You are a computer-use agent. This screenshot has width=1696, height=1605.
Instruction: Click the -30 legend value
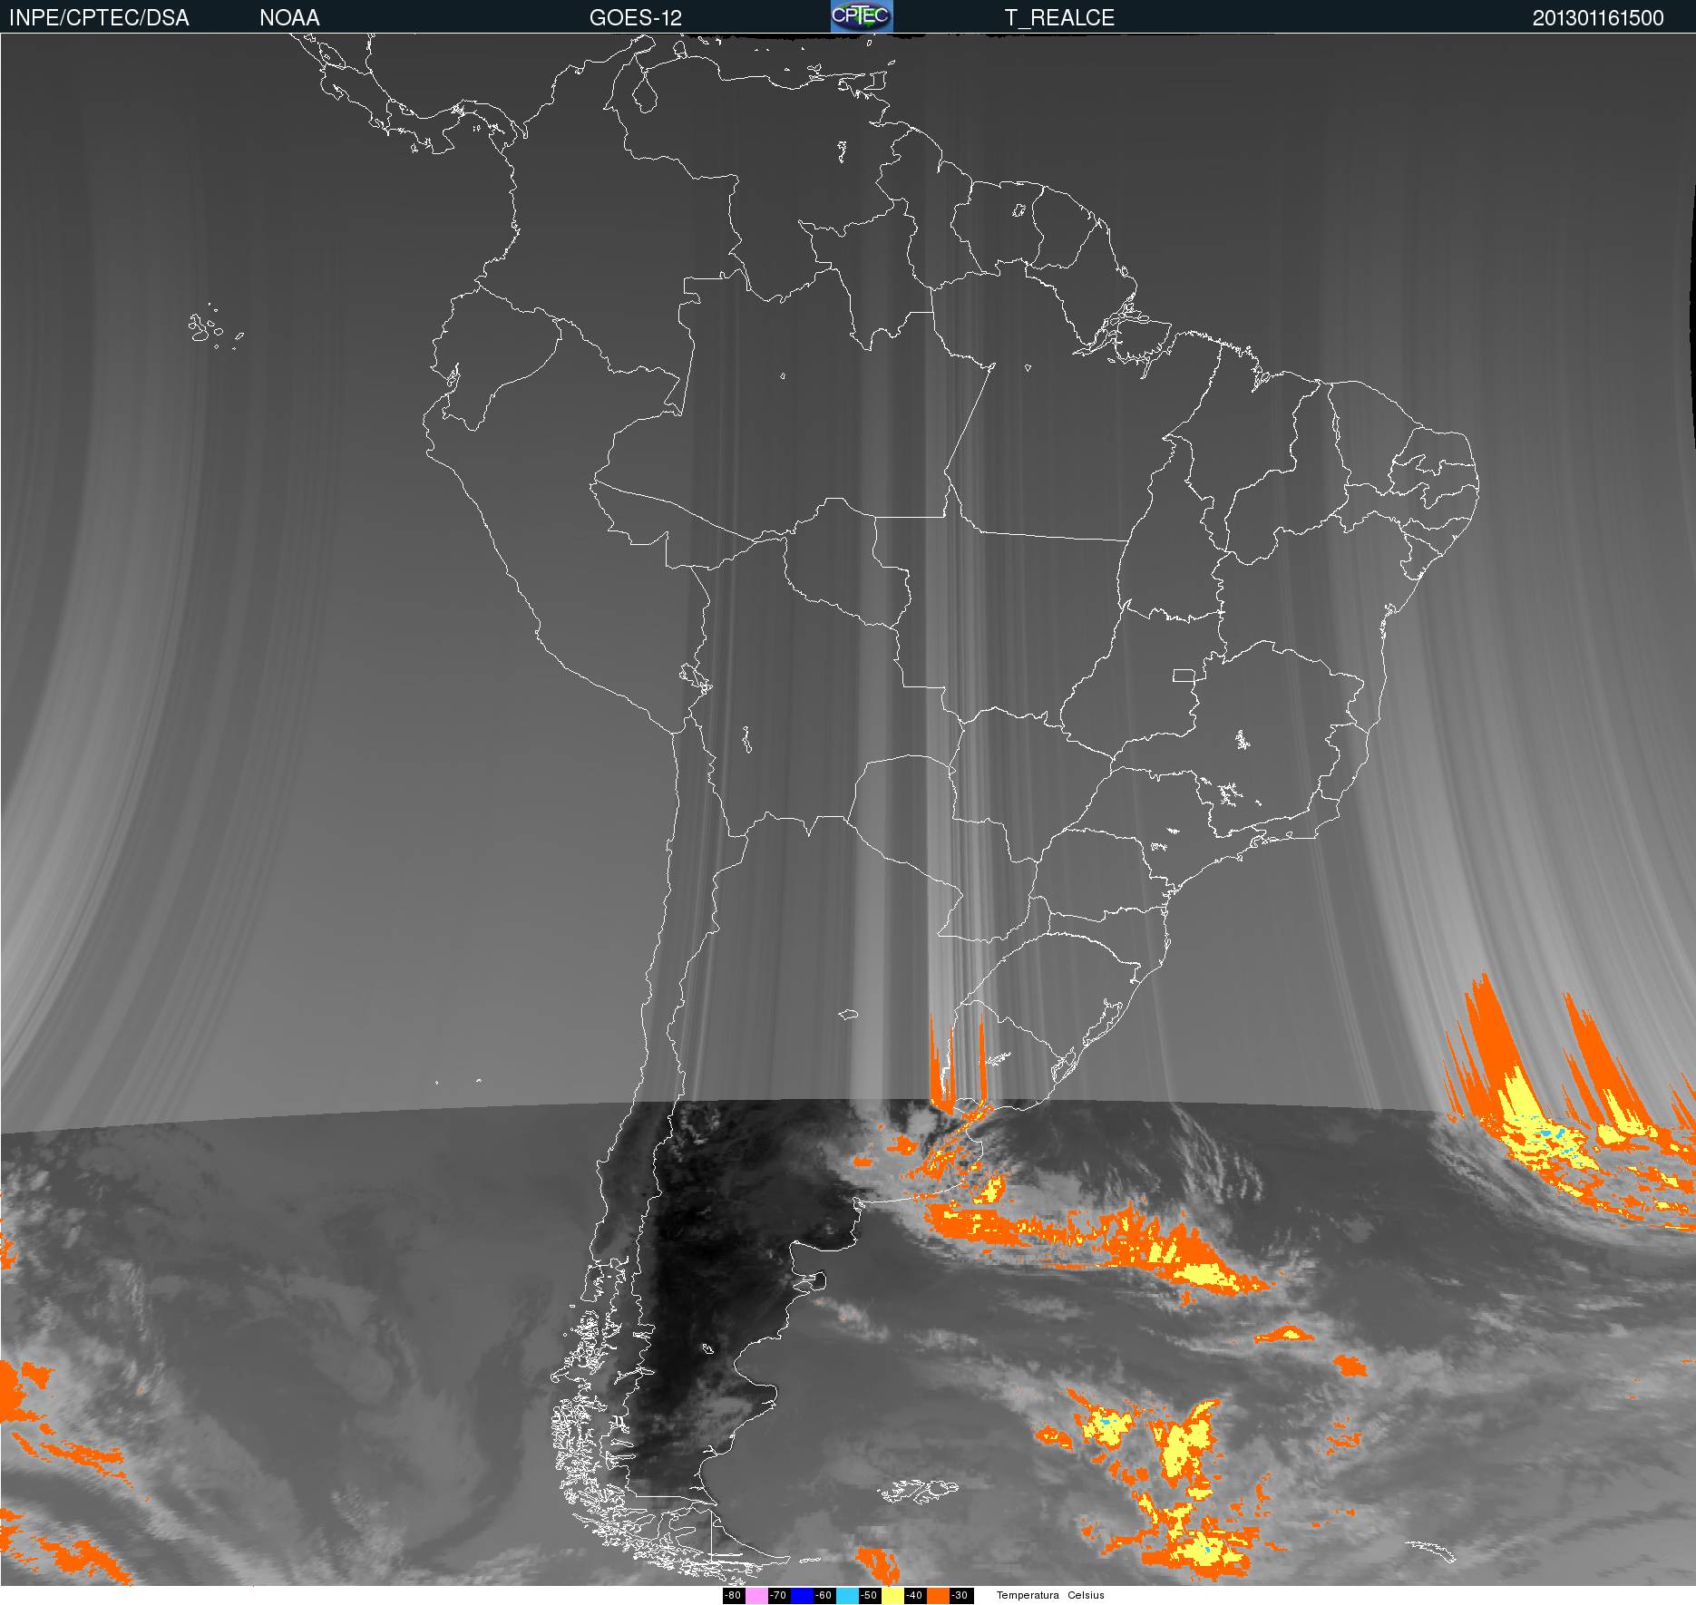tap(960, 1596)
